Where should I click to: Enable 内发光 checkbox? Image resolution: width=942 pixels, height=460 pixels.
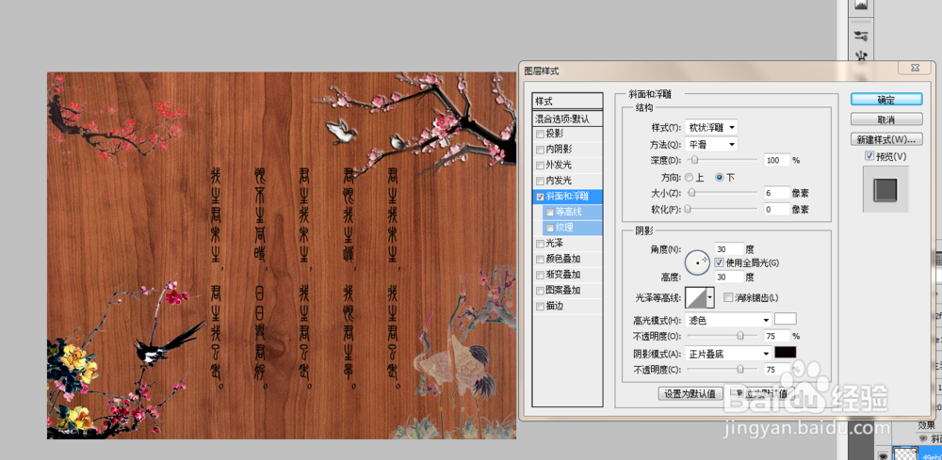point(540,181)
